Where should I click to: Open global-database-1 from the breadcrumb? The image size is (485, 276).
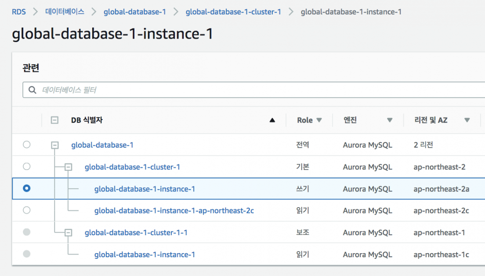pyautogui.click(x=135, y=12)
